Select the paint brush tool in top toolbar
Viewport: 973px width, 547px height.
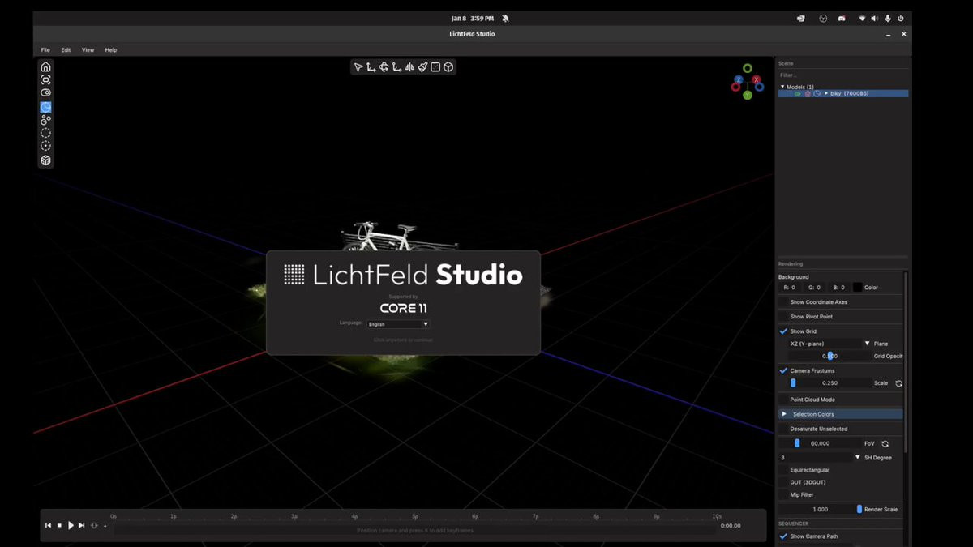[422, 67]
